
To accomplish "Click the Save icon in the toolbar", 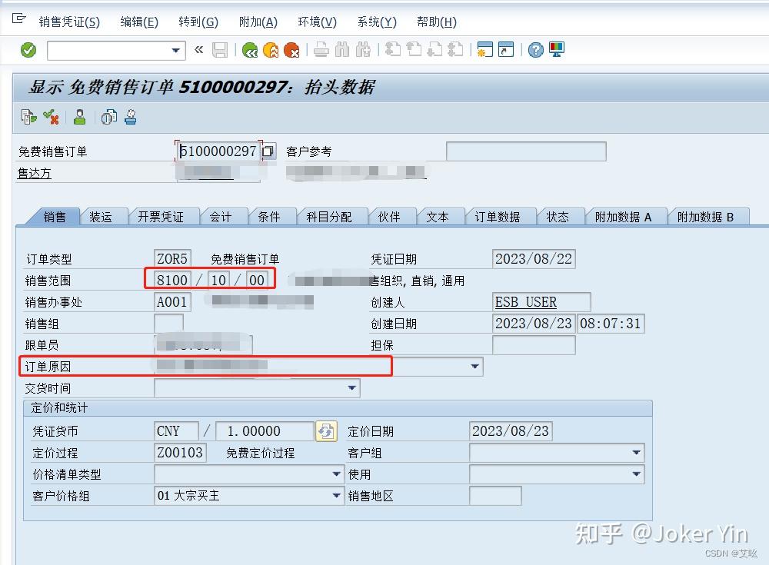I will pos(221,49).
